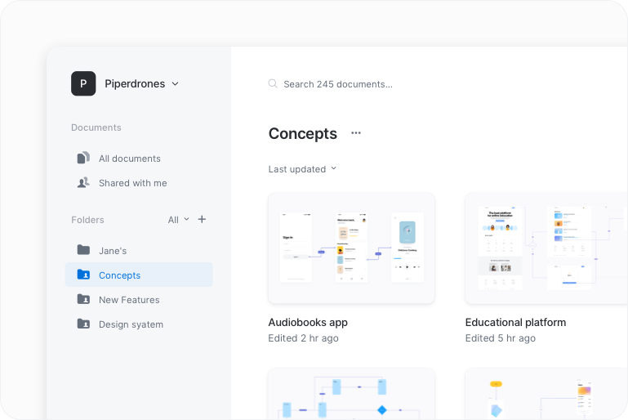The image size is (628, 420).
Task: Open the flowchart thumbnail below Audiobooks app
Action: 351,394
